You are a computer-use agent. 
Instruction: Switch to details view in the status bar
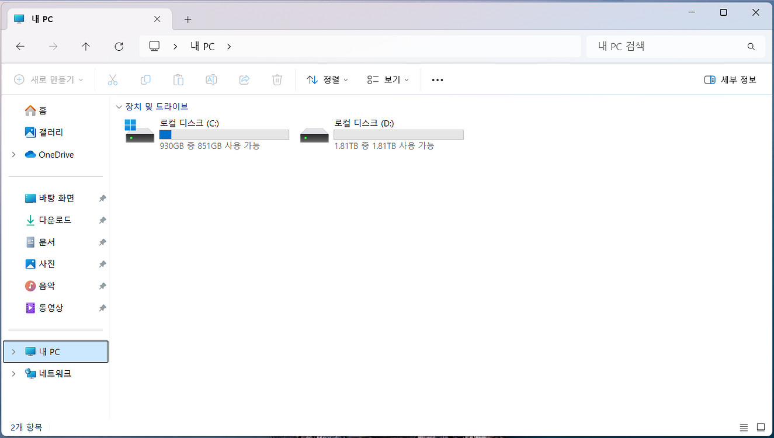744,427
